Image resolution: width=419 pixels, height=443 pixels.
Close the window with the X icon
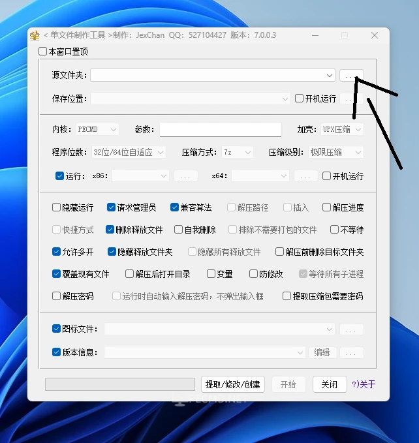pos(375,35)
